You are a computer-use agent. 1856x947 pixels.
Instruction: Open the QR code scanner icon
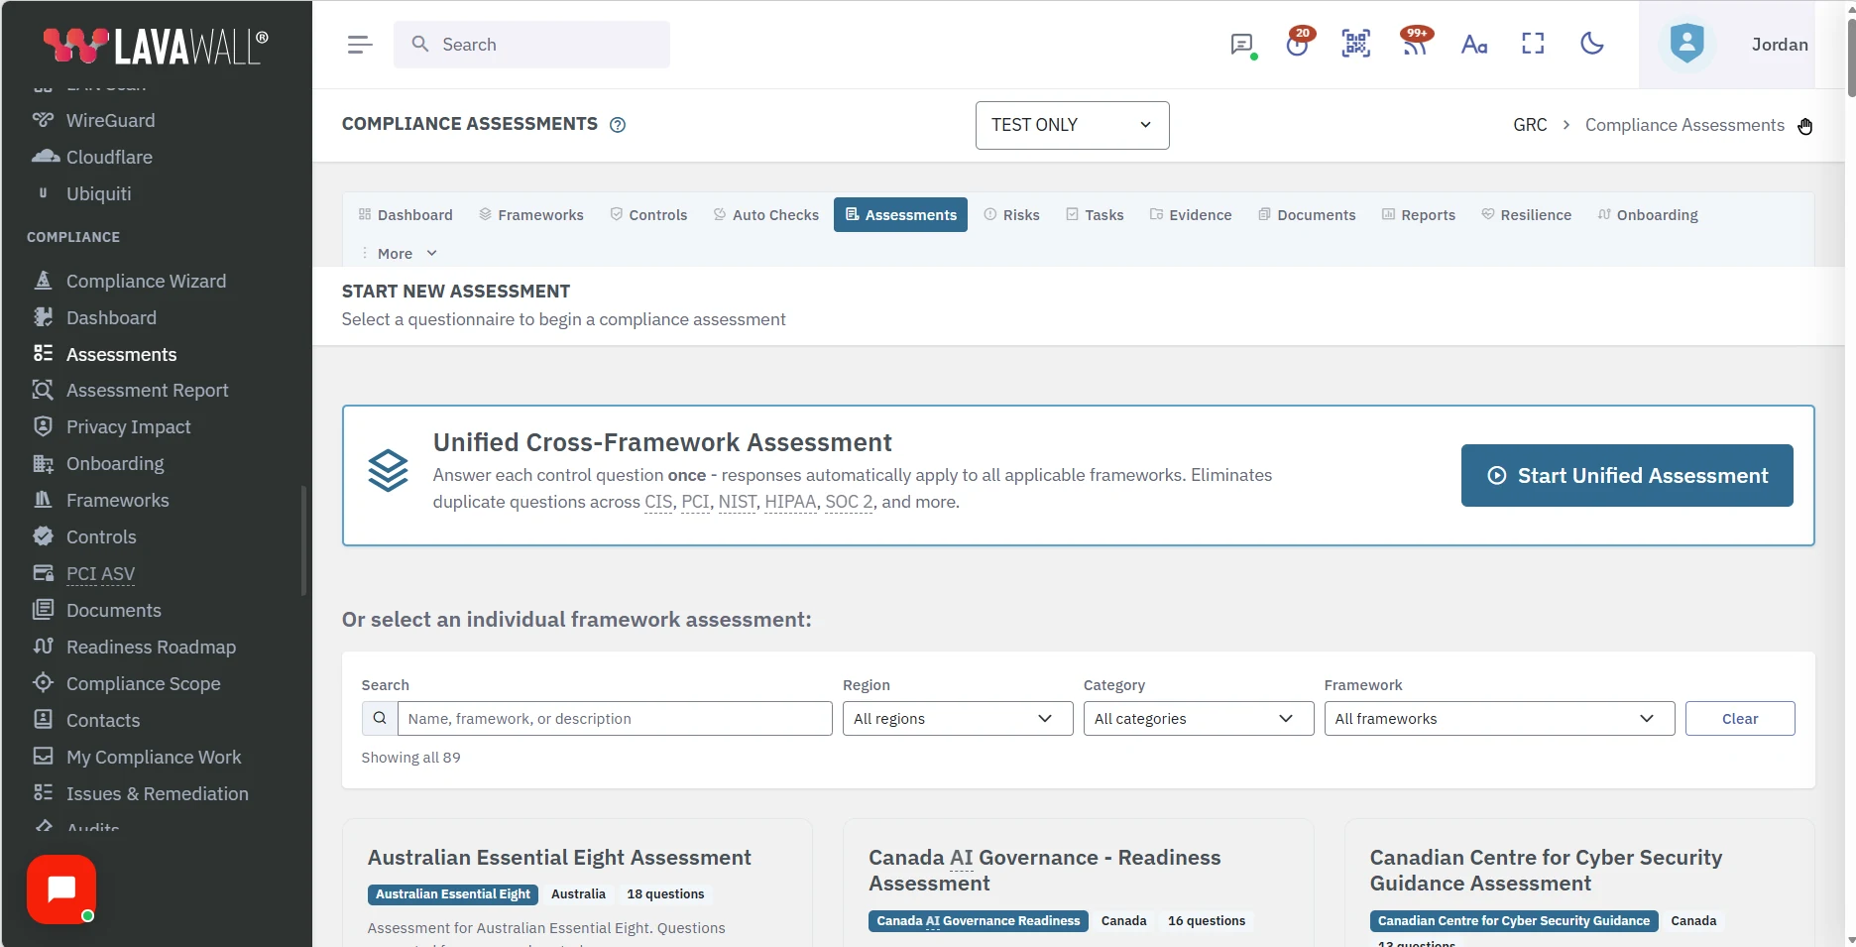coord(1356,44)
